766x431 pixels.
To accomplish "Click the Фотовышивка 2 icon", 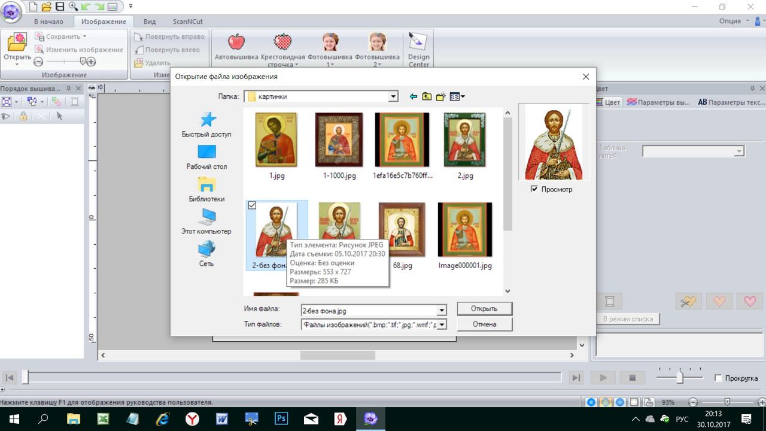I will (377, 42).
